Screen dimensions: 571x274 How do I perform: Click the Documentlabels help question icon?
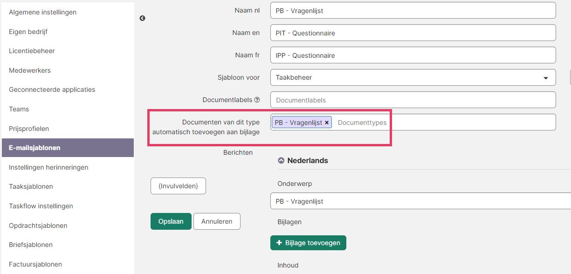pos(257,100)
